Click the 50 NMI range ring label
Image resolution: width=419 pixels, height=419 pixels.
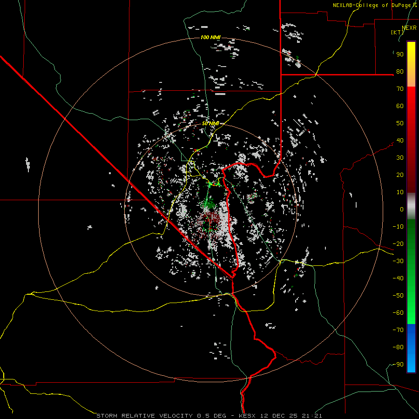pos(210,123)
